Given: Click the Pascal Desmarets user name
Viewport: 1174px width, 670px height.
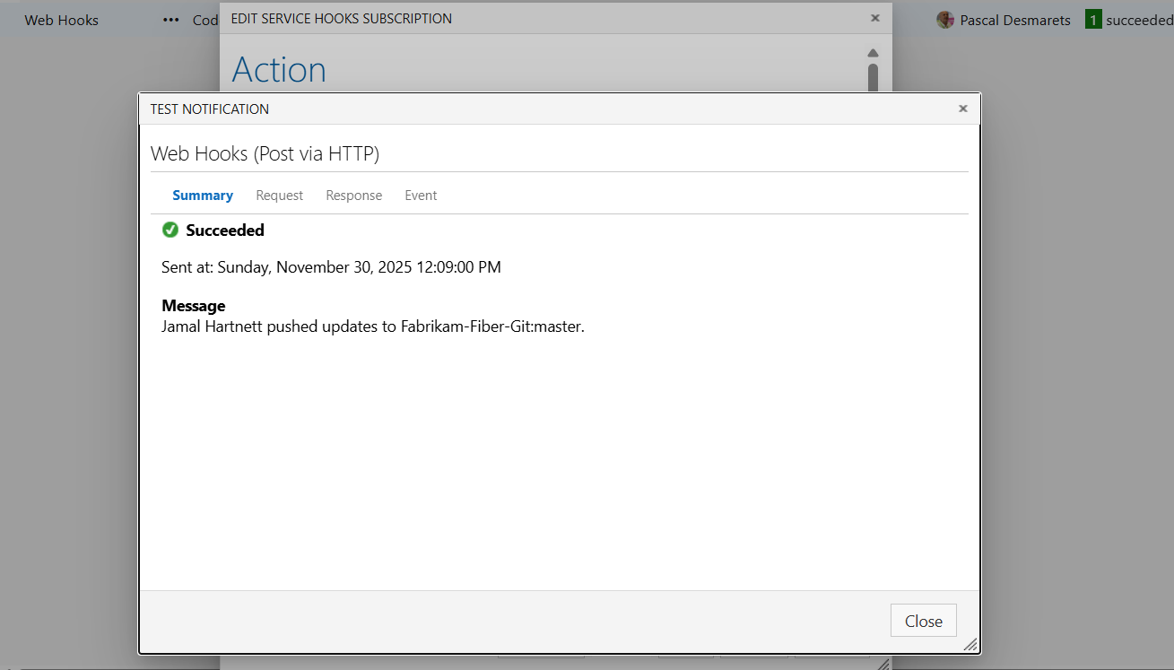Looking at the screenshot, I should click(x=1015, y=20).
